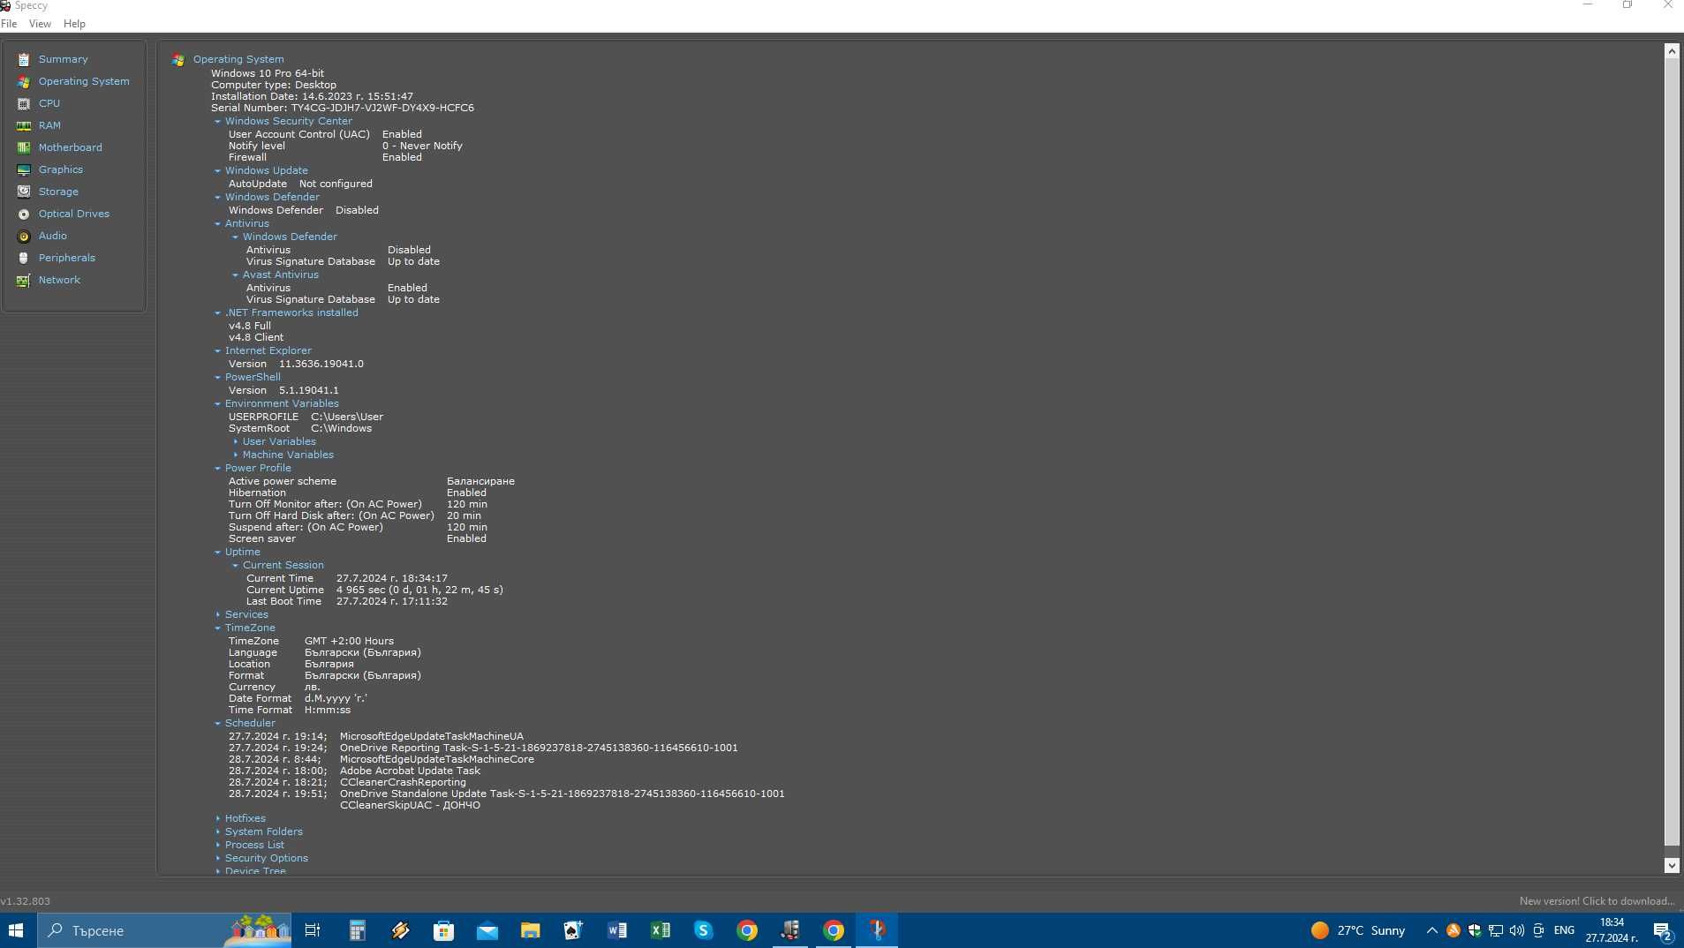Launch Excel from the taskbar

click(660, 930)
